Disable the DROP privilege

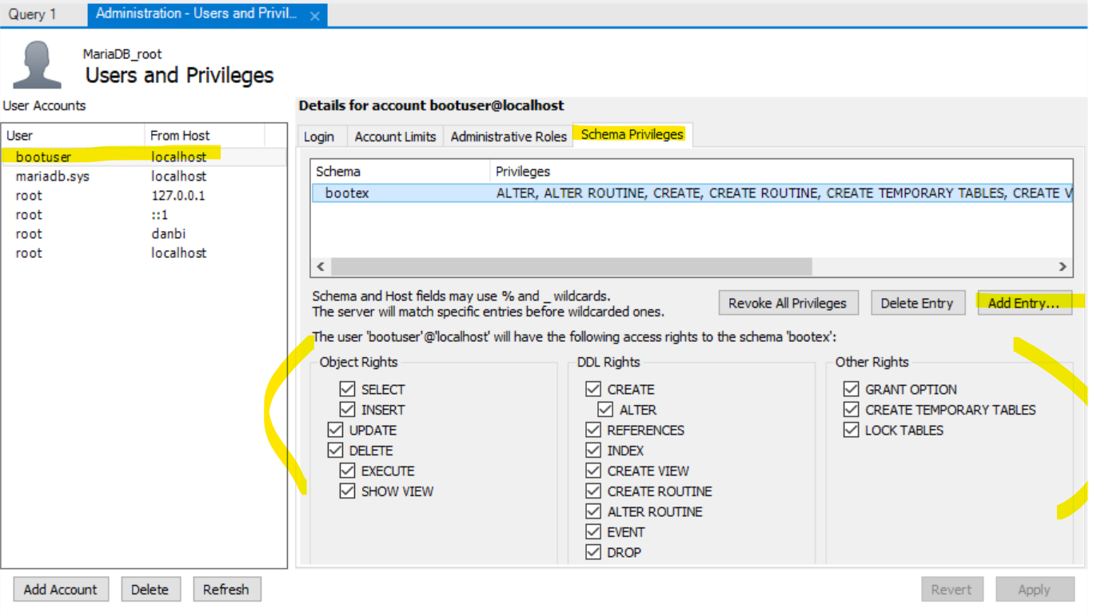click(593, 552)
